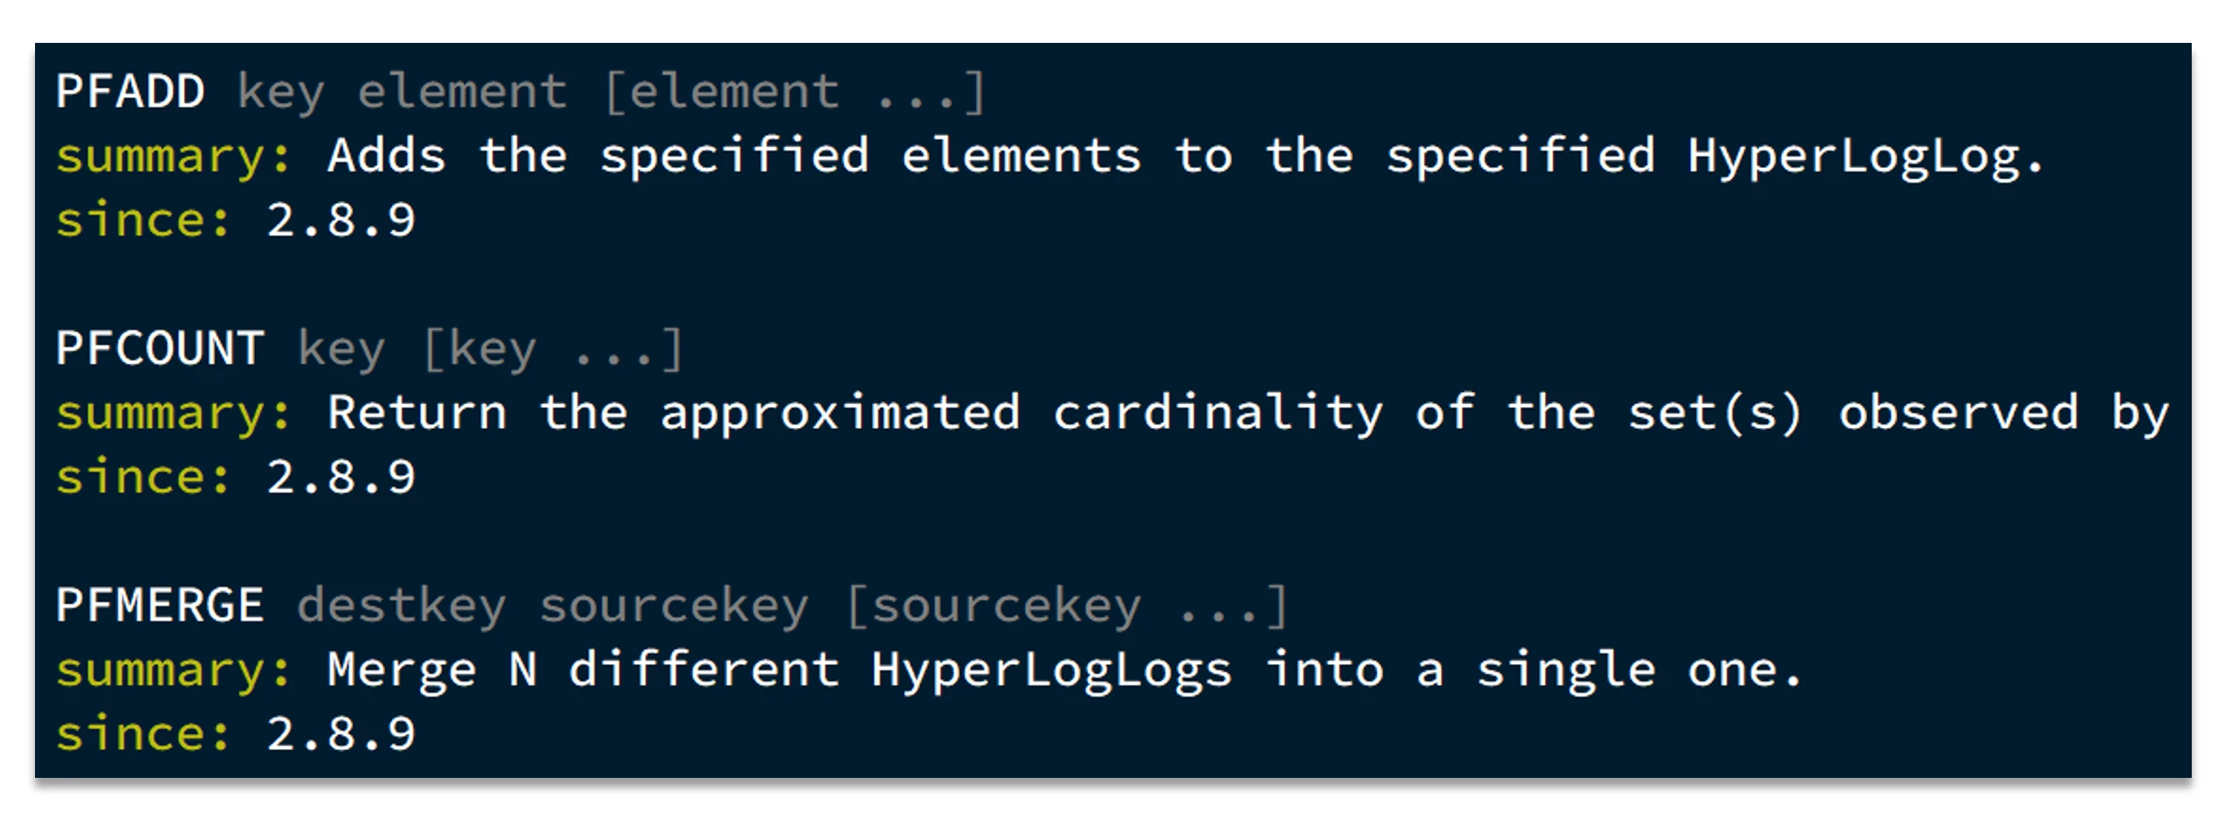Click the PFMERGE command name
Screen dimensions: 2232x819
pos(160,605)
